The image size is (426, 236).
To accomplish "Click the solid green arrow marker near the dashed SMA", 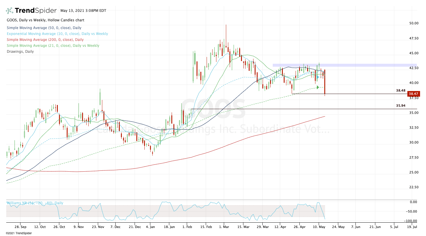I will click(317, 87).
